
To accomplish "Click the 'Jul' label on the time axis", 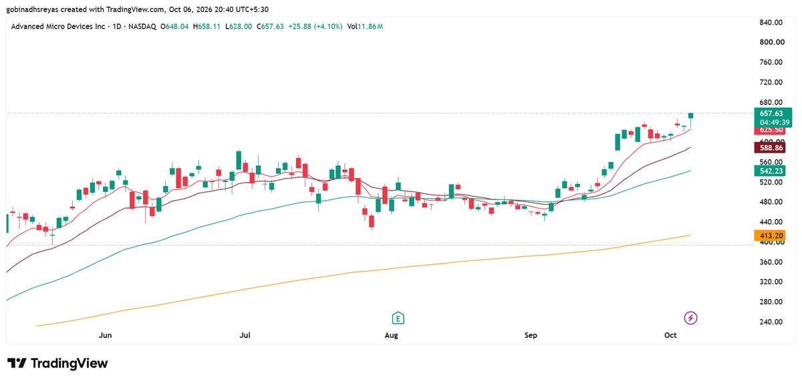I will [x=245, y=335].
